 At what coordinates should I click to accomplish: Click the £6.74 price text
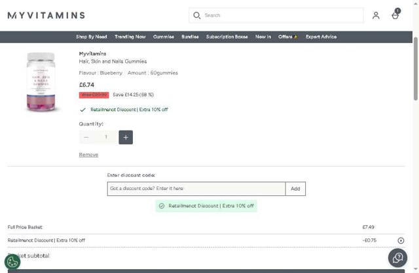tap(86, 85)
